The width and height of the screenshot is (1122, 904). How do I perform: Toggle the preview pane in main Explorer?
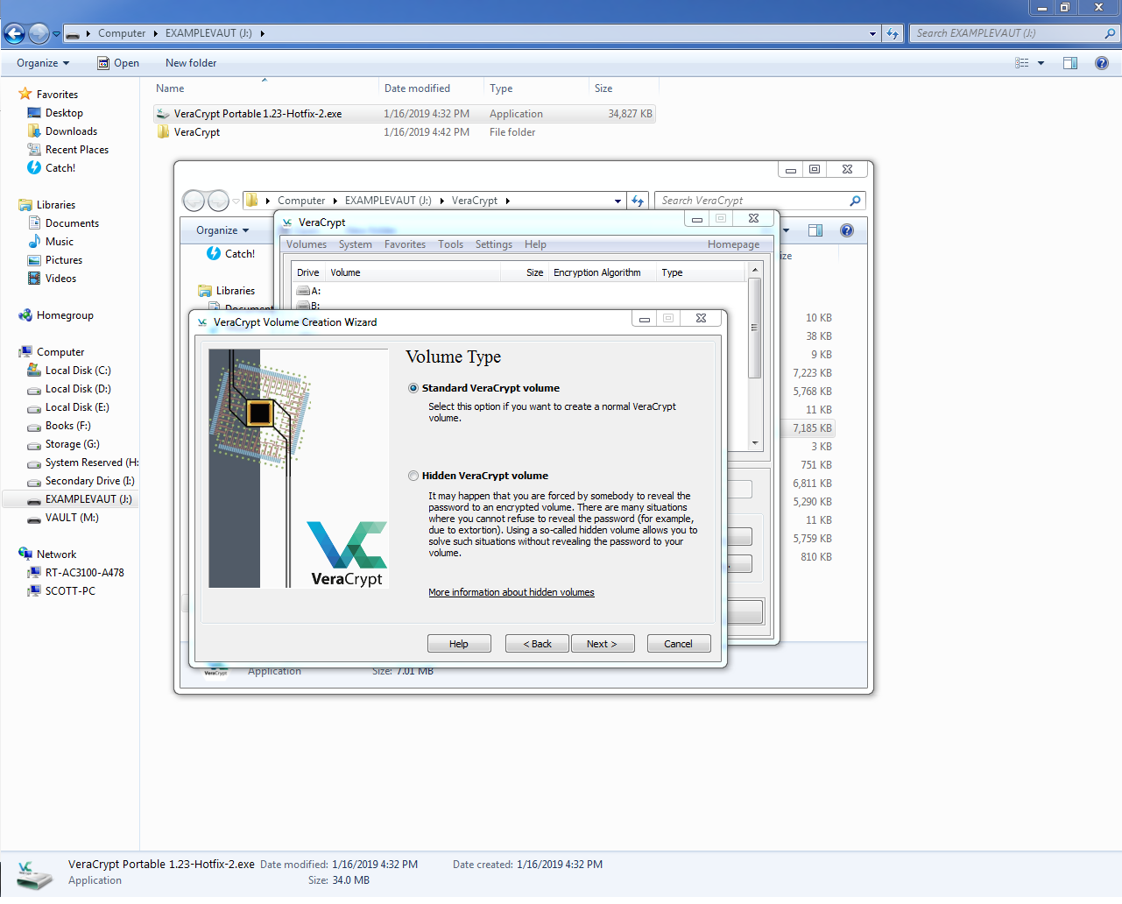pos(1070,63)
